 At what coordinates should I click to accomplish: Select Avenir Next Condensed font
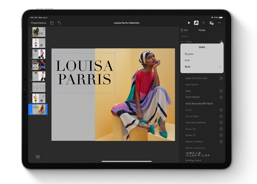[195, 123]
